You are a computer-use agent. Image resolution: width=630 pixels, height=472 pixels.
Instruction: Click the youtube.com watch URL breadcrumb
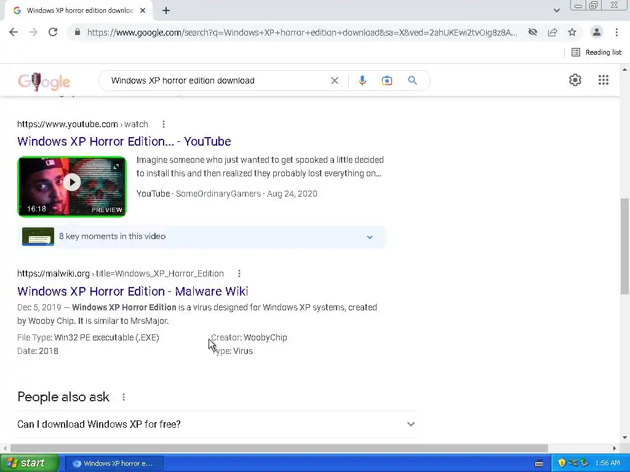(82, 124)
